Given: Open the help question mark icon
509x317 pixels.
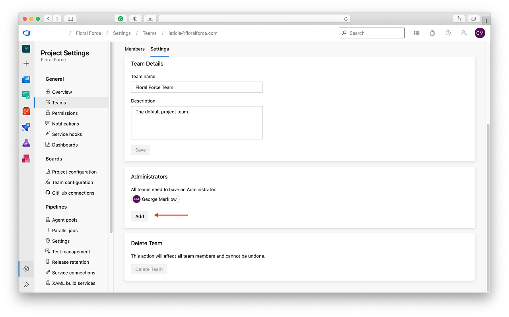Looking at the screenshot, I should click(x=448, y=33).
